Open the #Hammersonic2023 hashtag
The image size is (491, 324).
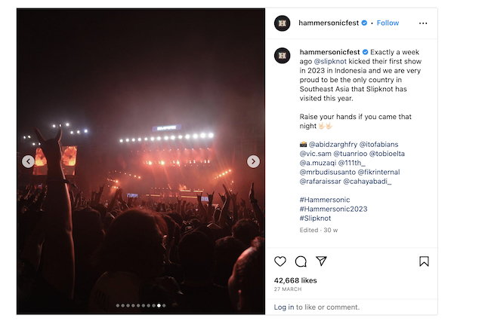tap(333, 209)
